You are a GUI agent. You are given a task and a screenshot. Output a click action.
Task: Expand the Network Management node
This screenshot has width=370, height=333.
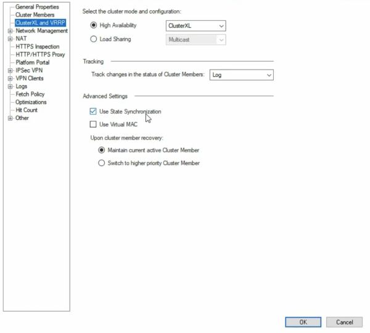coord(10,31)
